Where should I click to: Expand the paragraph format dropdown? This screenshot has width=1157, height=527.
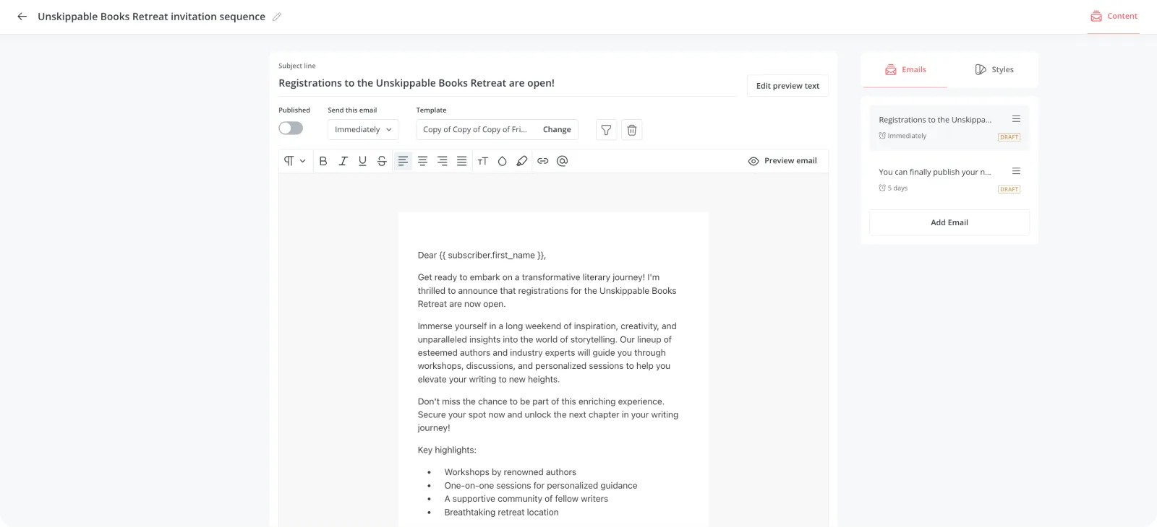294,161
